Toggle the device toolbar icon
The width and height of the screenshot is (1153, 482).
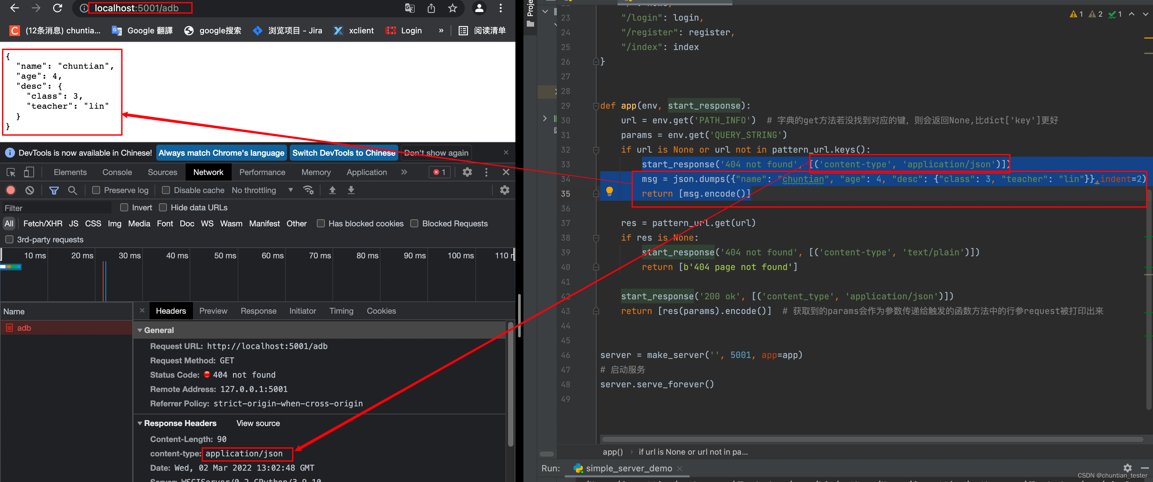pos(29,172)
